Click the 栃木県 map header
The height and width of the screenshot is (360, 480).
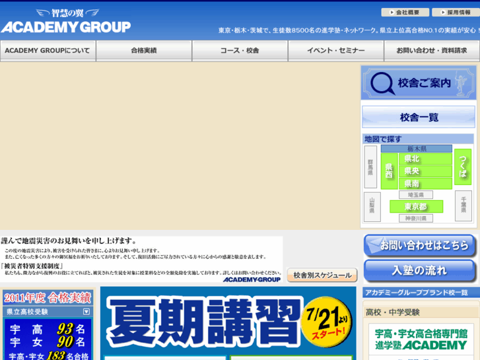click(417, 149)
